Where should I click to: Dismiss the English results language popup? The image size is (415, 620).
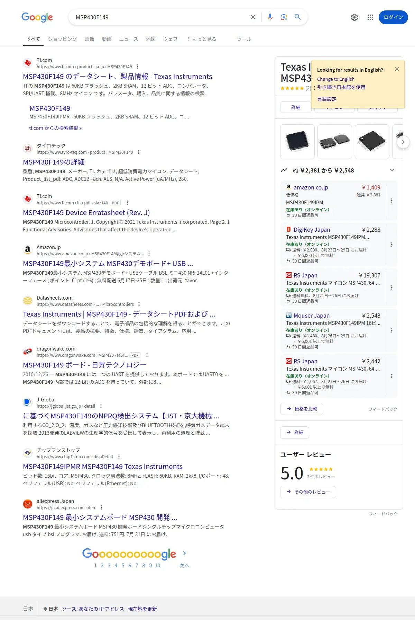point(397,69)
